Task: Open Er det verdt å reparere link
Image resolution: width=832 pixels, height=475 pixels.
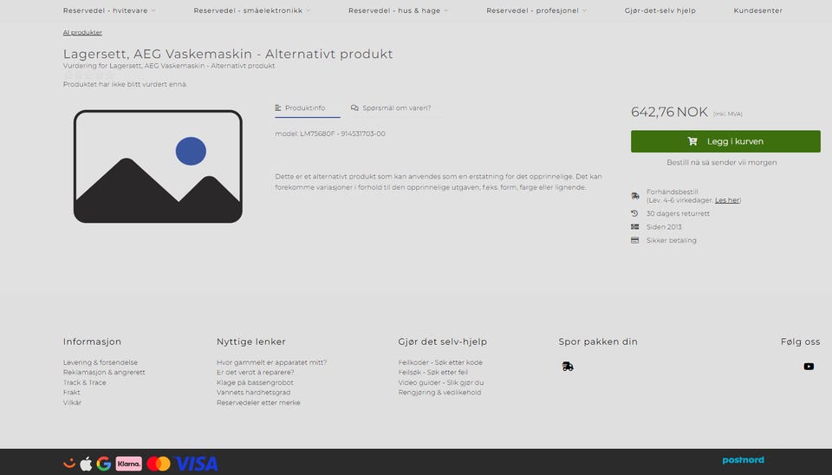Action: click(255, 373)
